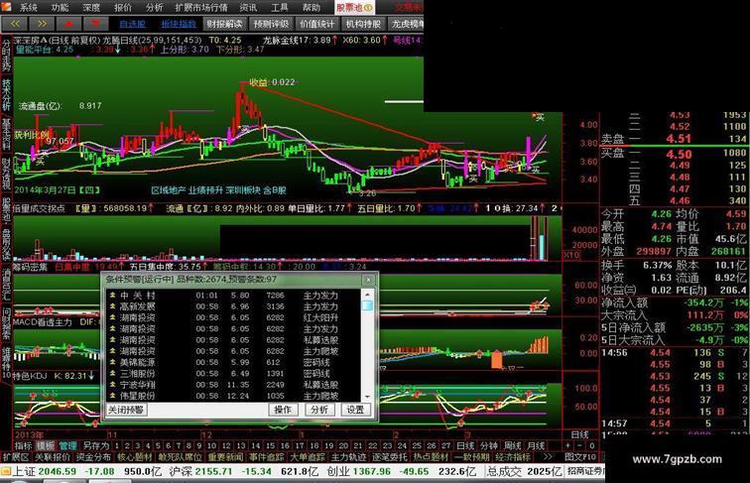Click the 板块指数 link in the toolbar
Screen dimensions: 750x483
tap(179, 24)
